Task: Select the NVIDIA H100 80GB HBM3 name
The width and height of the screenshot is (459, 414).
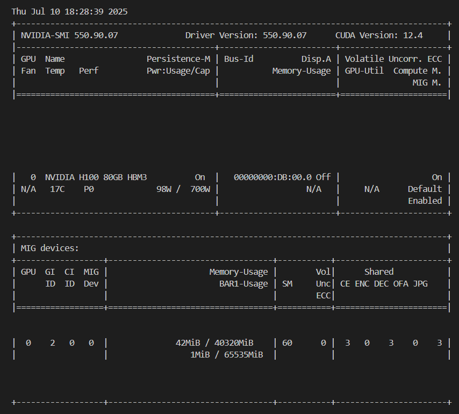Action: click(96, 177)
